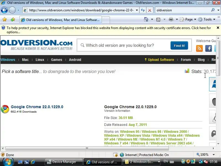Image resolution: width=221 pixels, height=166 pixels.
Task: Click the Upload Software link
Action: (159, 60)
